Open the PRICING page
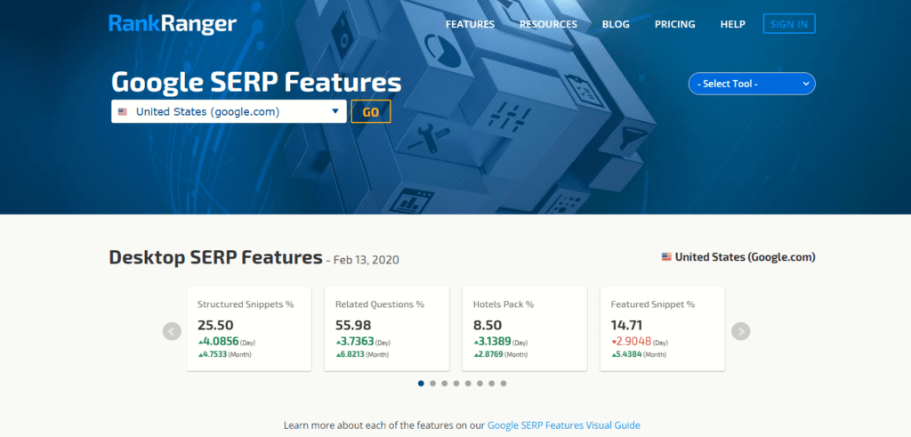The image size is (911, 437). point(674,24)
